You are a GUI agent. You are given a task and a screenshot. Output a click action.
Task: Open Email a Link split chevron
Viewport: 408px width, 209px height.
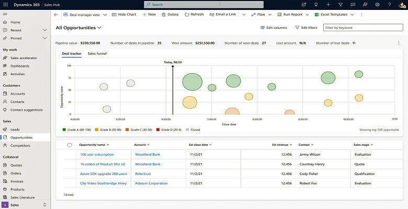click(x=244, y=15)
